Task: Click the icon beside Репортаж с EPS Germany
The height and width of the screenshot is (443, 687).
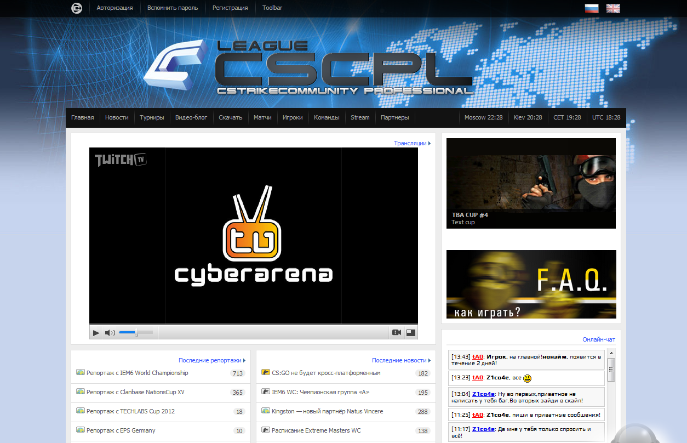Action: click(x=81, y=430)
